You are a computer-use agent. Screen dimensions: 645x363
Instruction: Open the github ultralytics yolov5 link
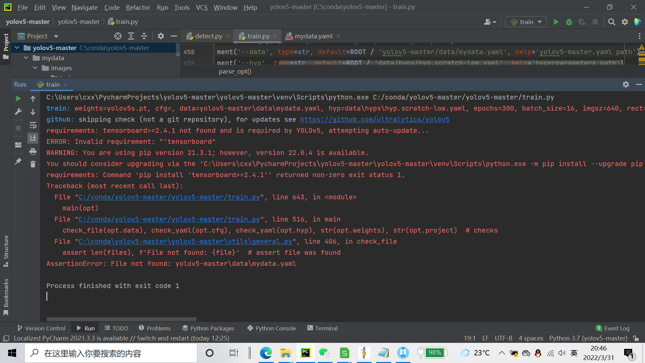tap(375, 119)
